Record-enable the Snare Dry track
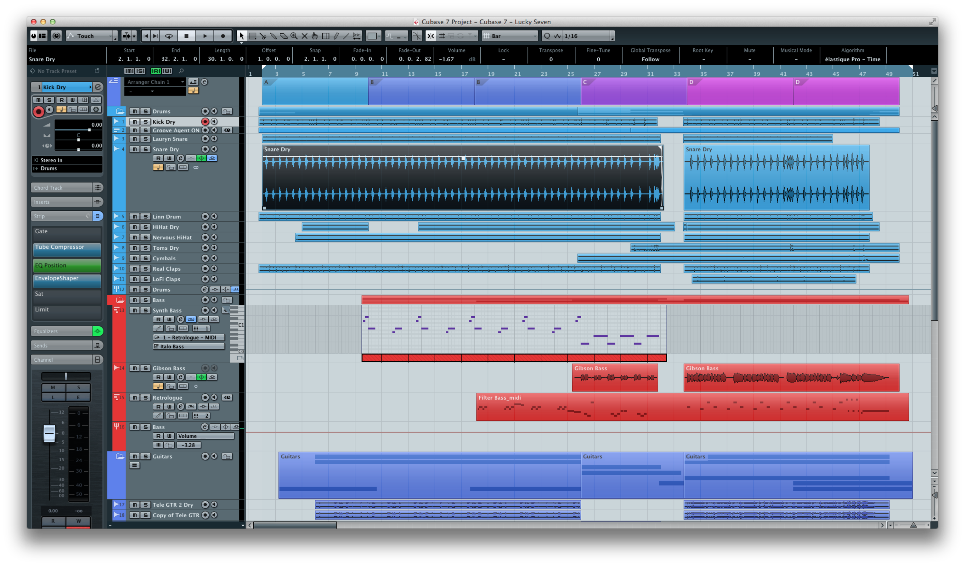The width and height of the screenshot is (965, 566). 205,149
